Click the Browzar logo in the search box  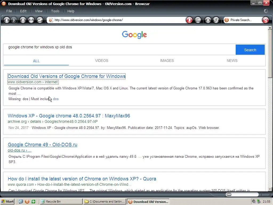click(227, 20)
